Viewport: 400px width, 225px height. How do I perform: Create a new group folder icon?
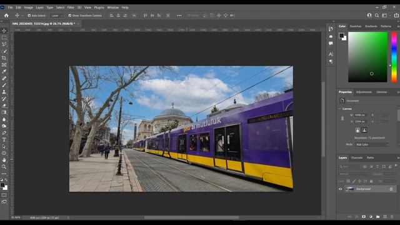coord(377,217)
